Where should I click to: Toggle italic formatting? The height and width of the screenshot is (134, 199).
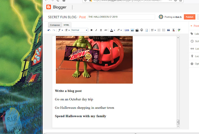(96, 30)
